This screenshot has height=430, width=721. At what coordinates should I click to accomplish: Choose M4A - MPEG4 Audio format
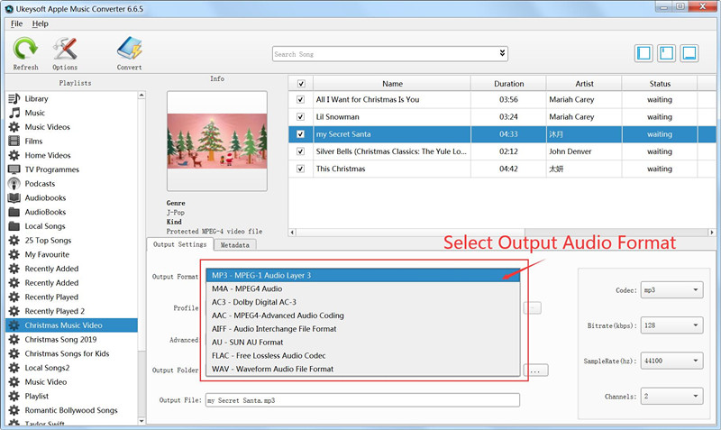click(x=363, y=288)
